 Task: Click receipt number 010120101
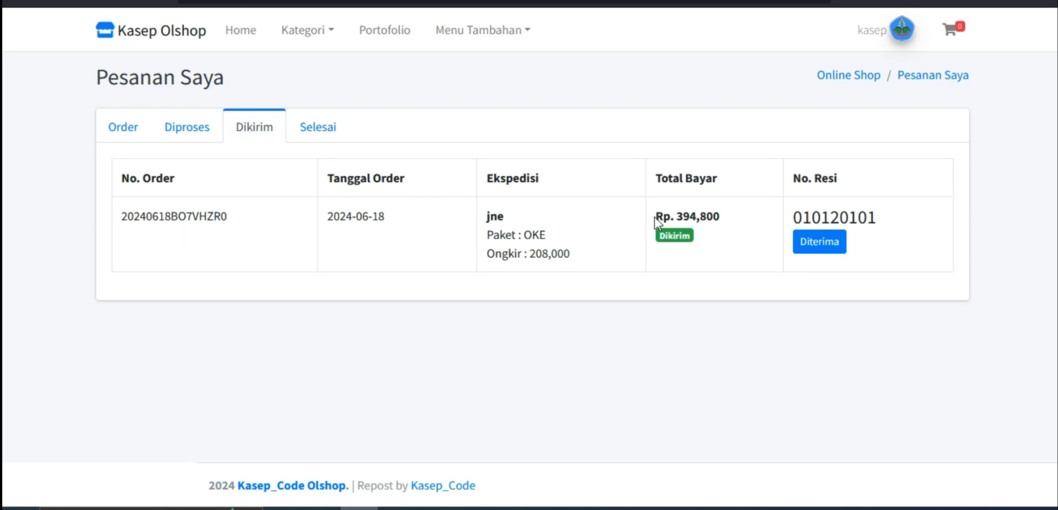coord(834,217)
